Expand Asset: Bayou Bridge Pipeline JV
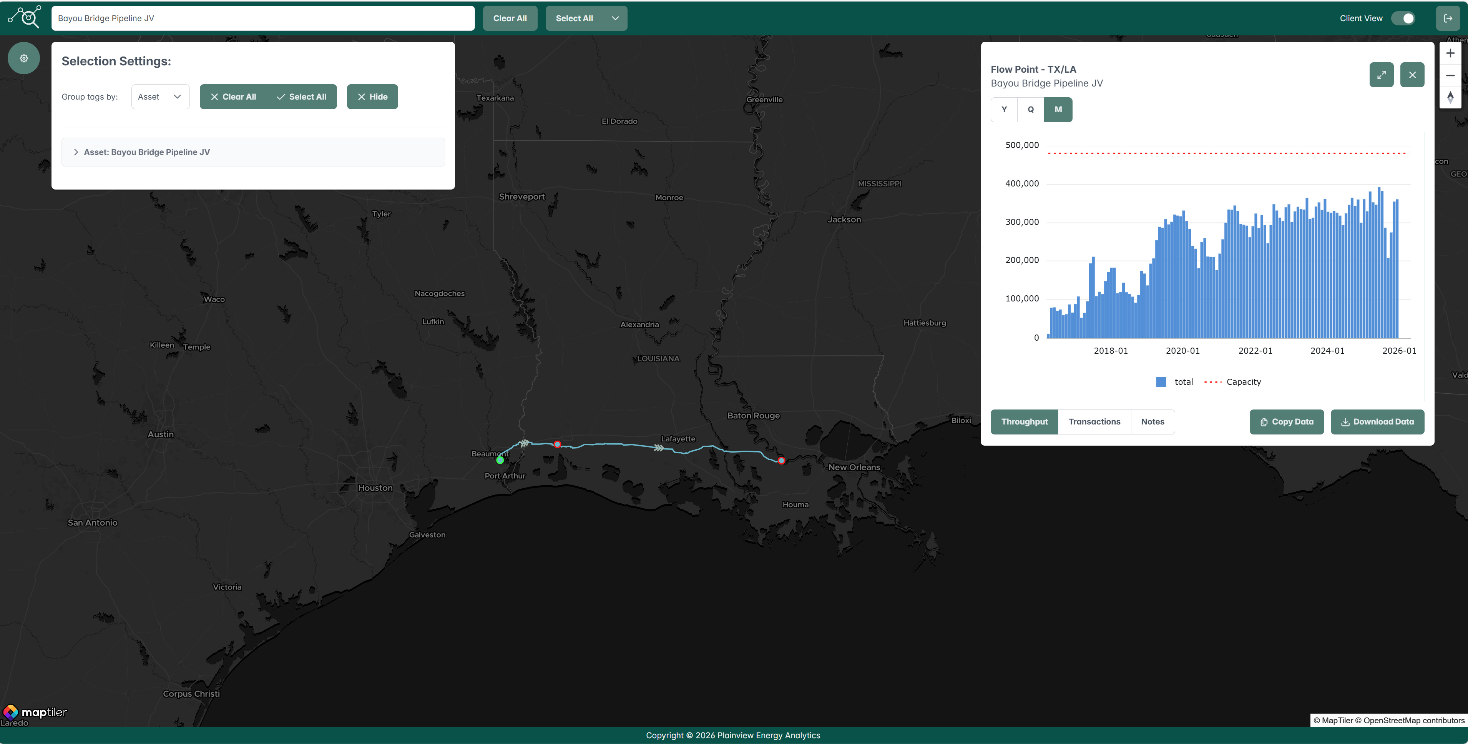This screenshot has height=744, width=1468. tap(76, 152)
